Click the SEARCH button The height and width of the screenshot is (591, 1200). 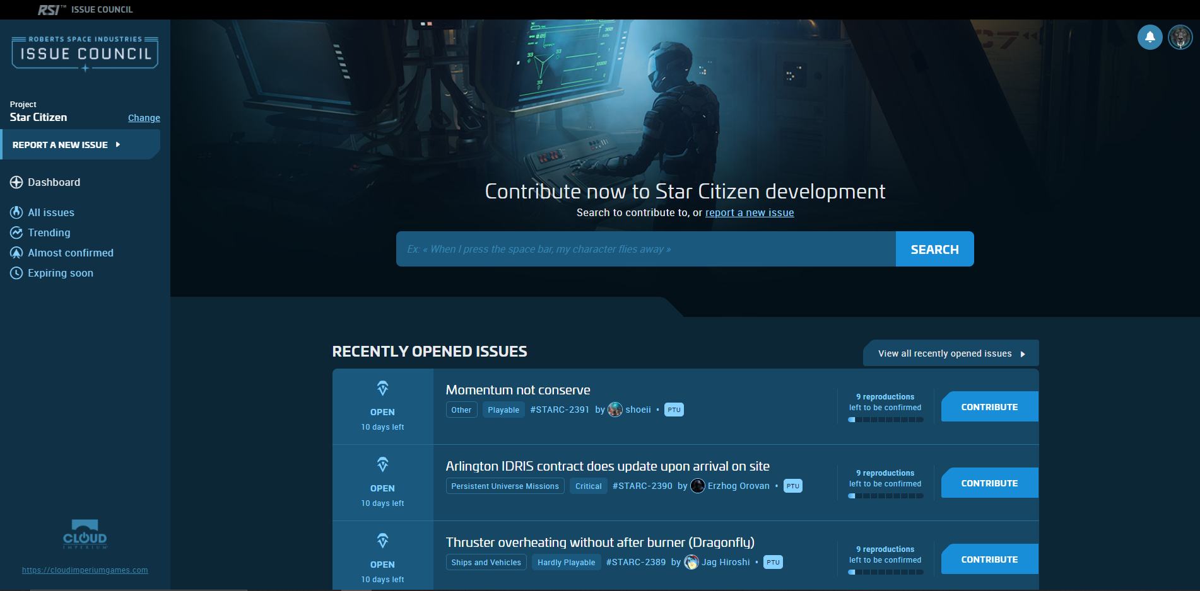934,249
